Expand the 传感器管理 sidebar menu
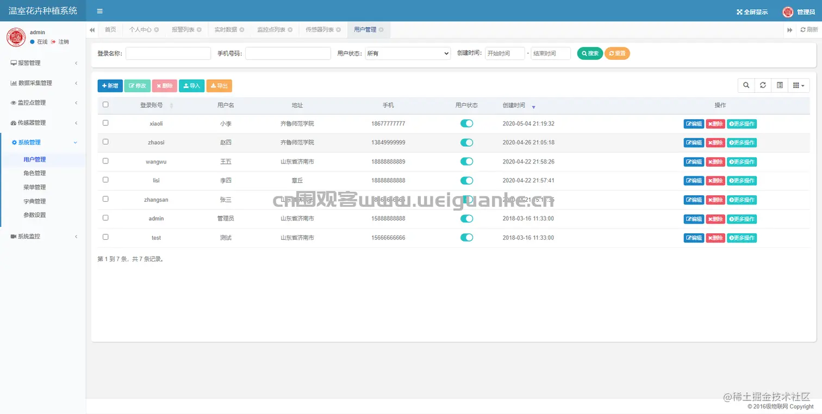 point(43,123)
